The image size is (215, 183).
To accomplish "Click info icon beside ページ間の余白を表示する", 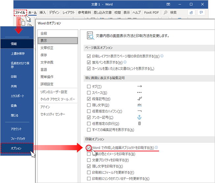I will [162, 56].
